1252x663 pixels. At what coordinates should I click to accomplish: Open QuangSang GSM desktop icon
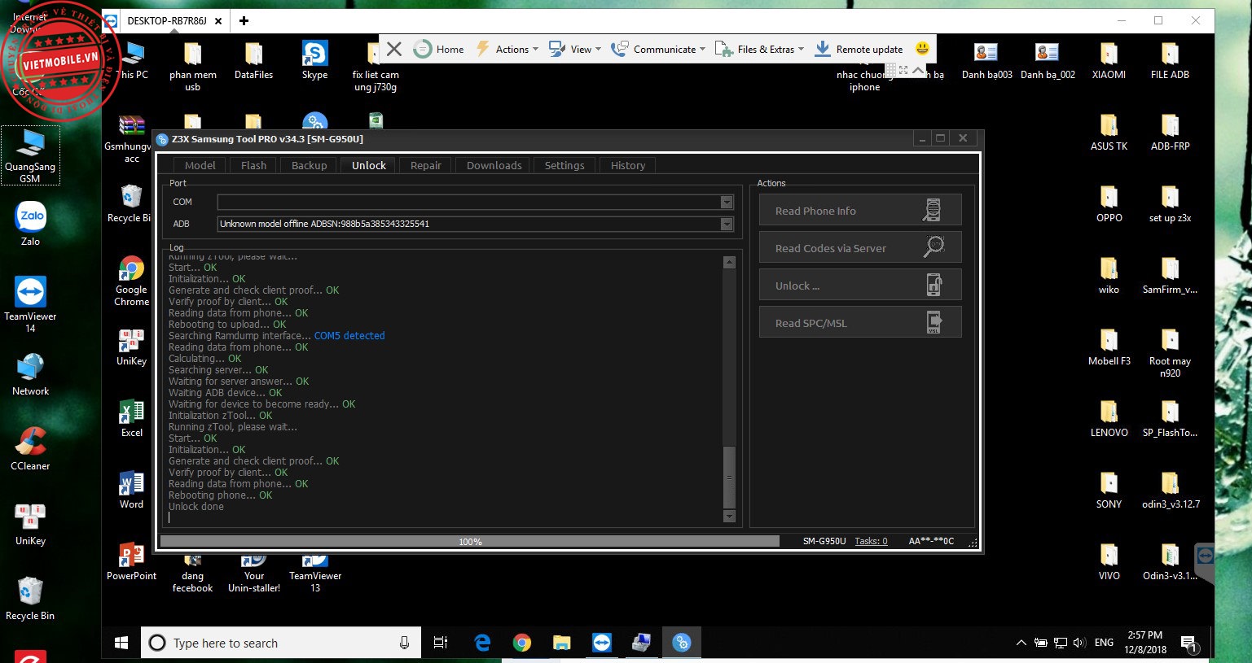[30, 155]
